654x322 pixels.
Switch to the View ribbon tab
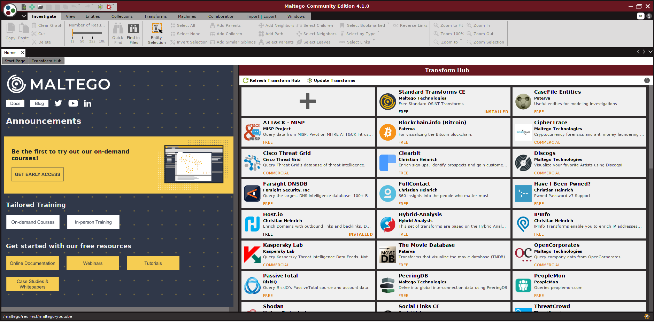pyautogui.click(x=70, y=16)
